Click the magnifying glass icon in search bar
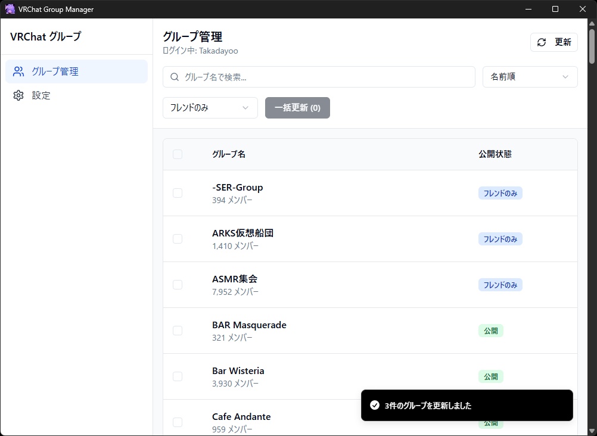The image size is (597, 436). (x=173, y=77)
